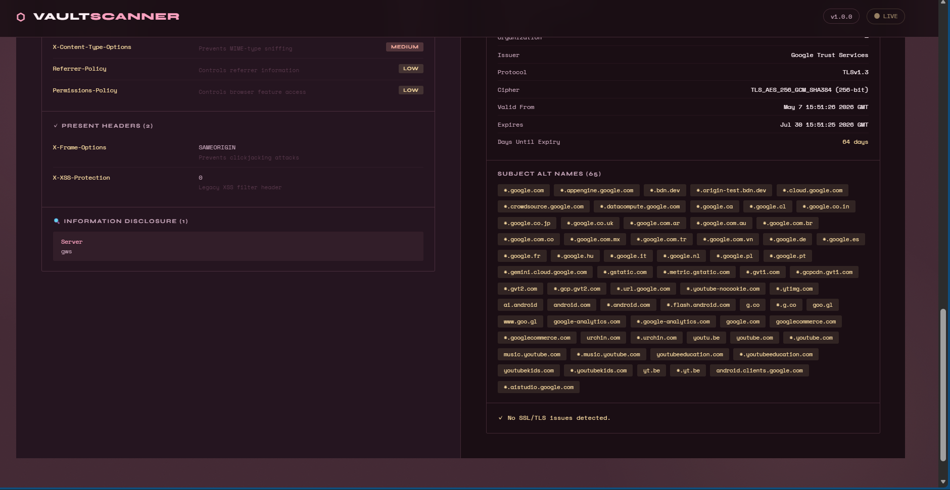This screenshot has width=950, height=490.
Task: Select the X-XSS-Protection header name
Action: click(81, 178)
